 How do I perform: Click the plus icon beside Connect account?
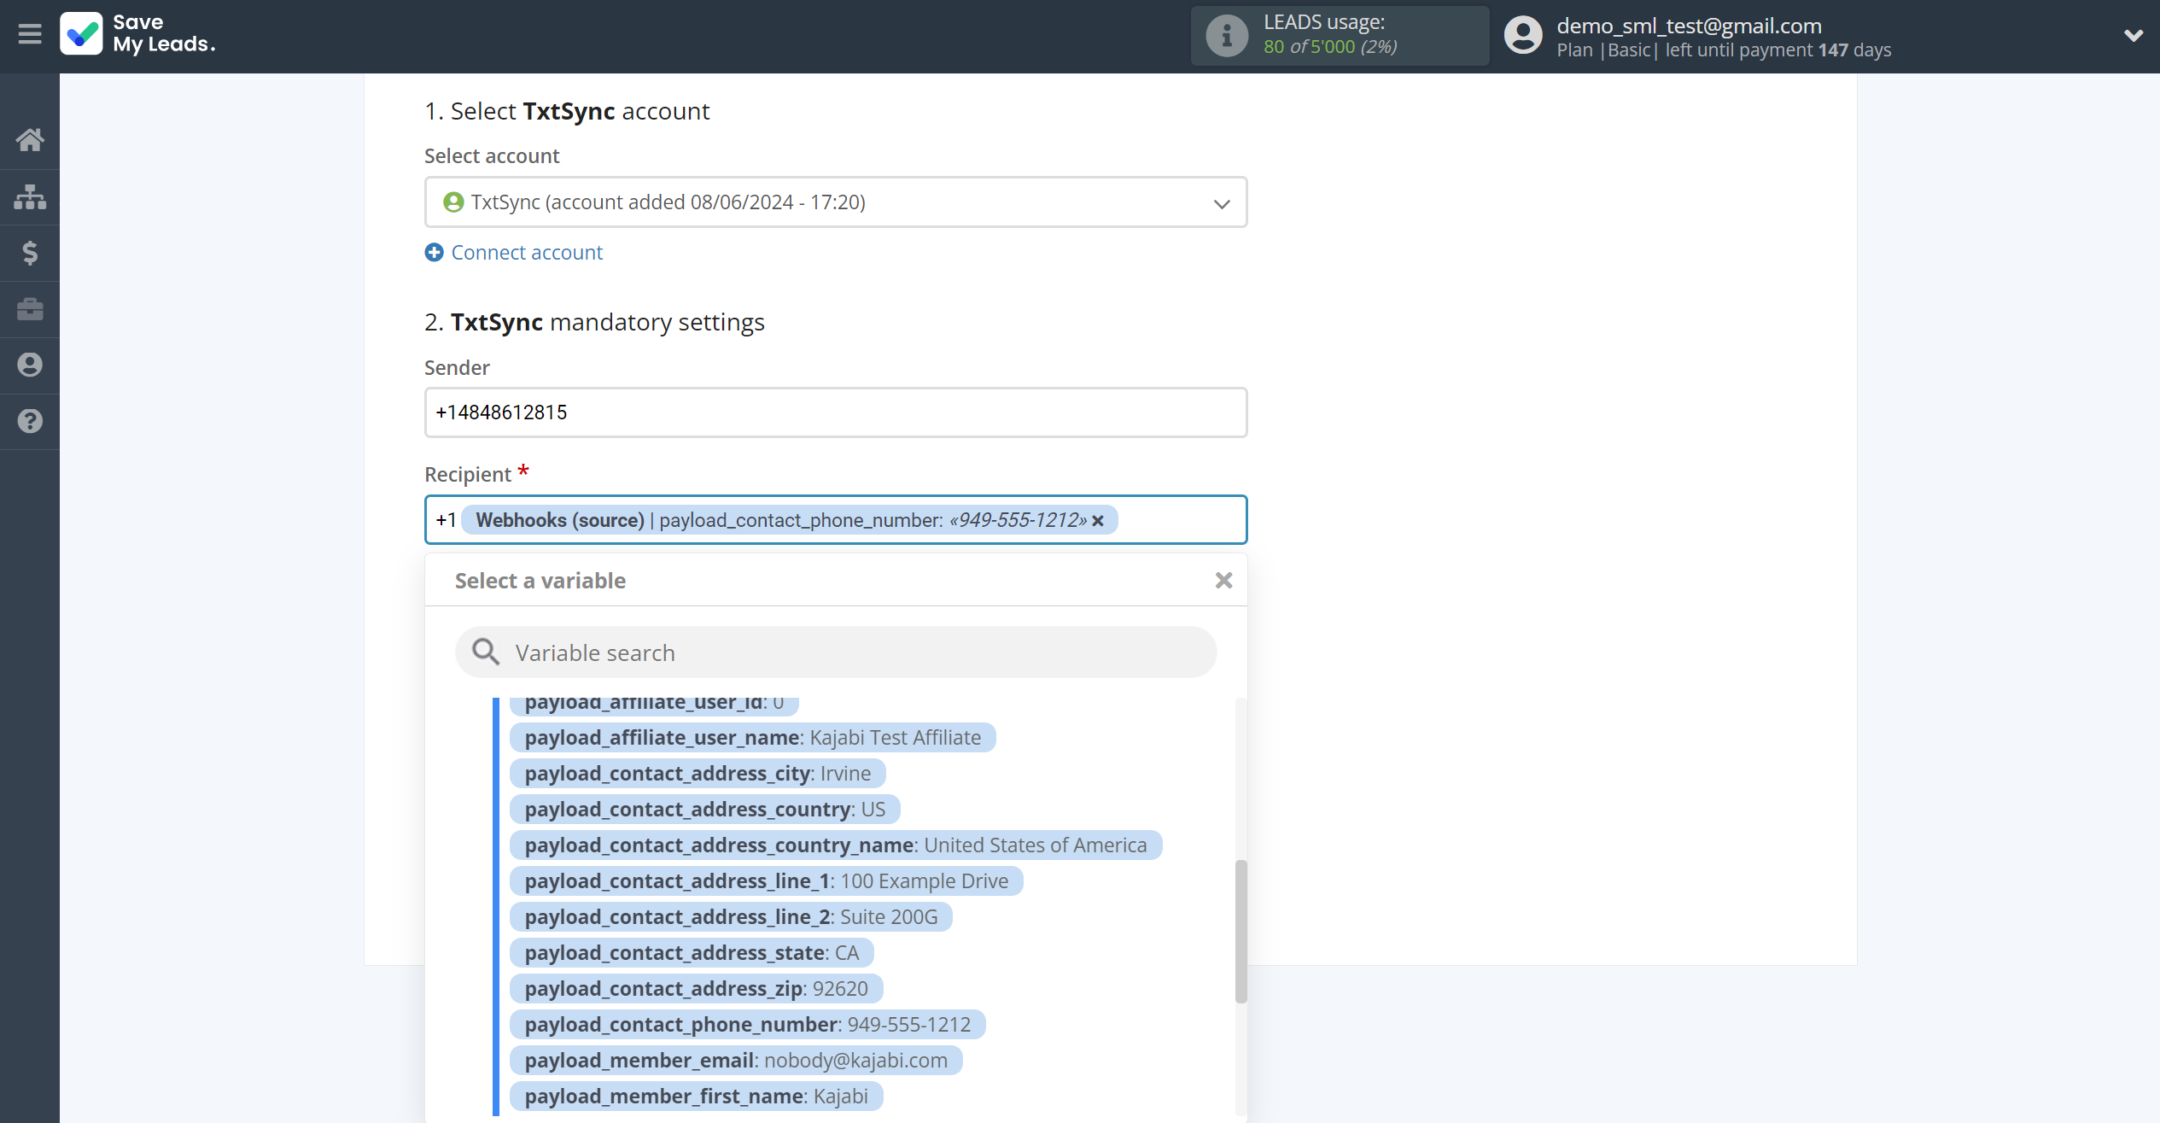[435, 253]
